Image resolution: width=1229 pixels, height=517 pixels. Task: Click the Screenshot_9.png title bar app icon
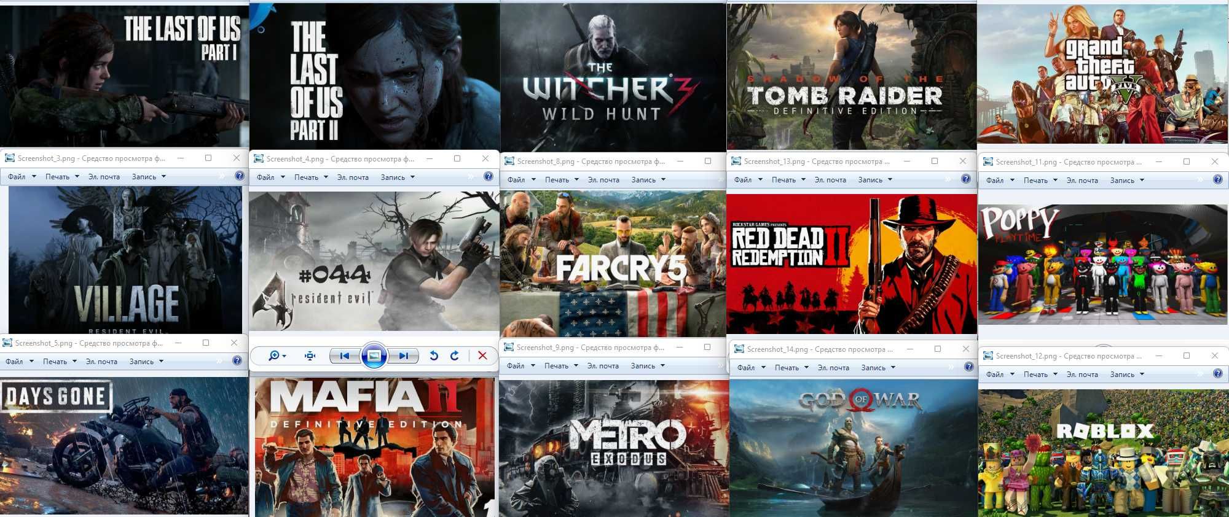tap(508, 347)
